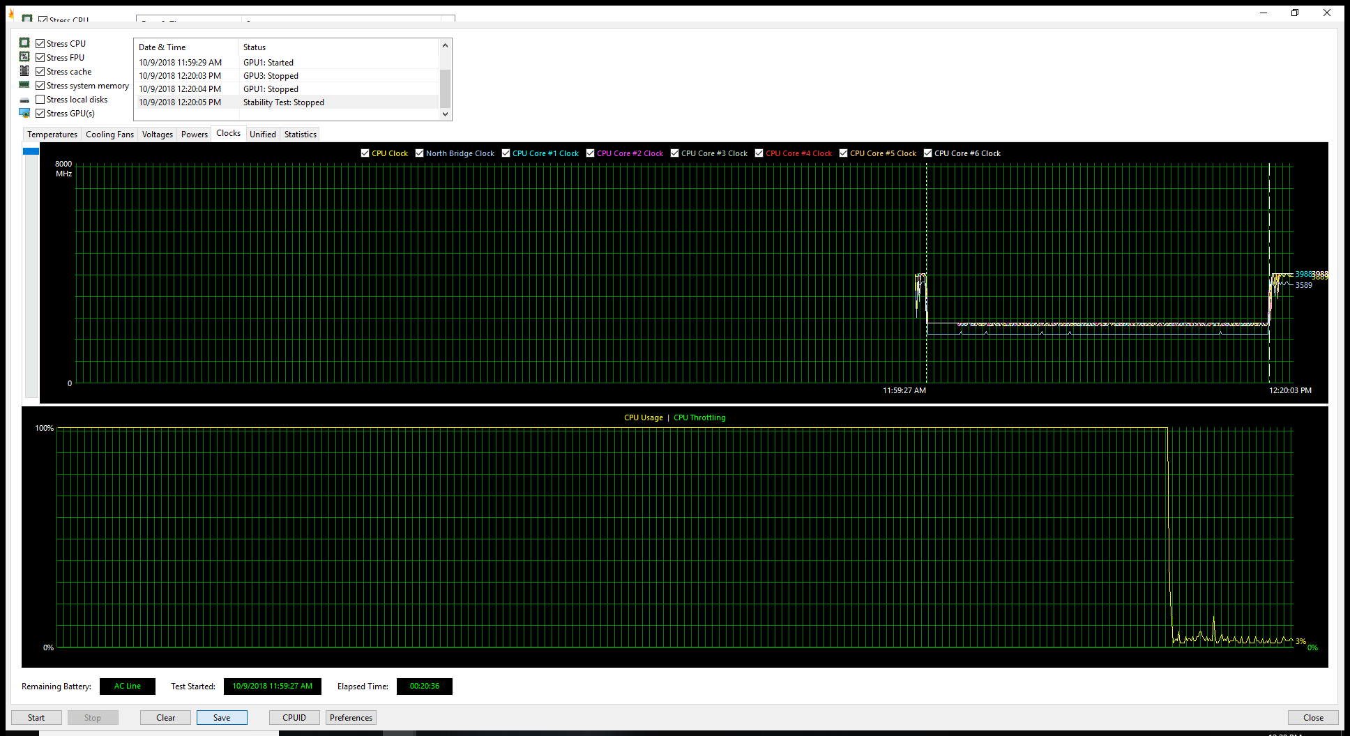Open the Statistics tab
1350x736 pixels.
[301, 135]
